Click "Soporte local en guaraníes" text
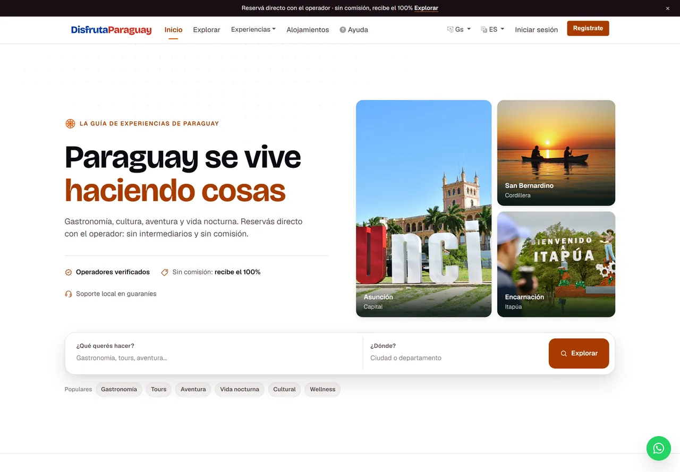 116,294
